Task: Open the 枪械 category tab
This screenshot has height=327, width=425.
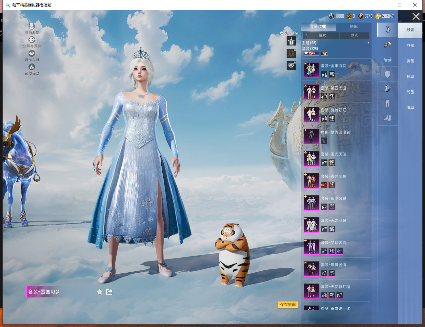Action: [410, 45]
